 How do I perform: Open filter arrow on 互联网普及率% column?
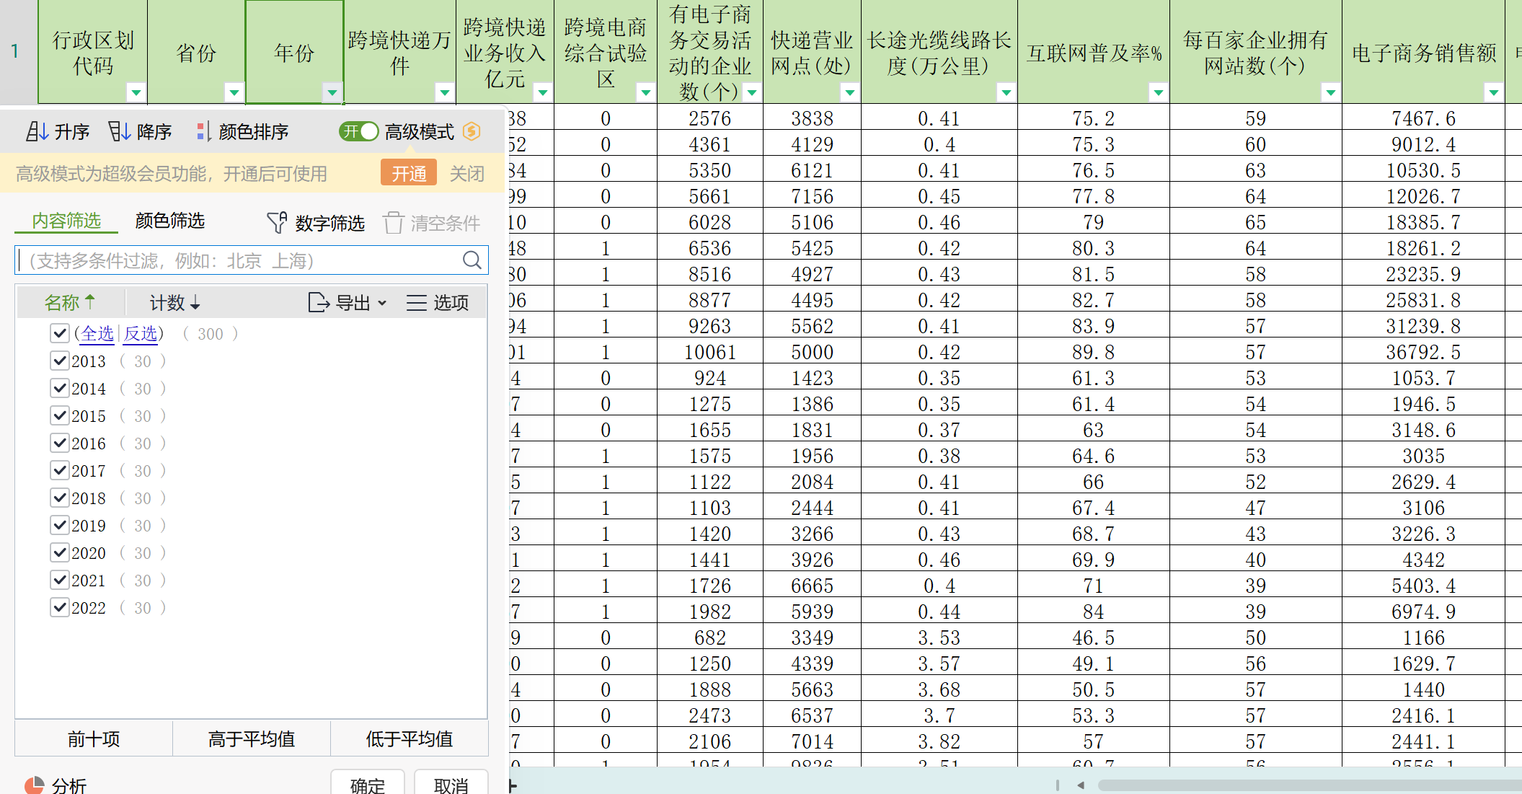point(1157,92)
